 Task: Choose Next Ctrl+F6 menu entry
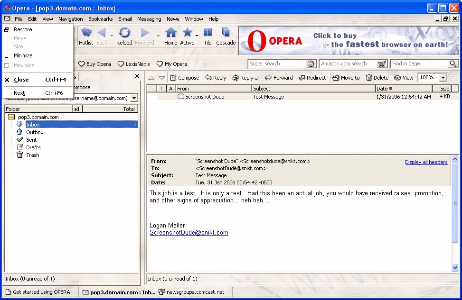coord(38,93)
